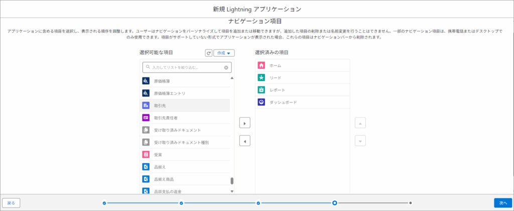The height and width of the screenshot is (211, 514).
Task: Click the refresh icon beside 作成 button
Action: point(209,53)
